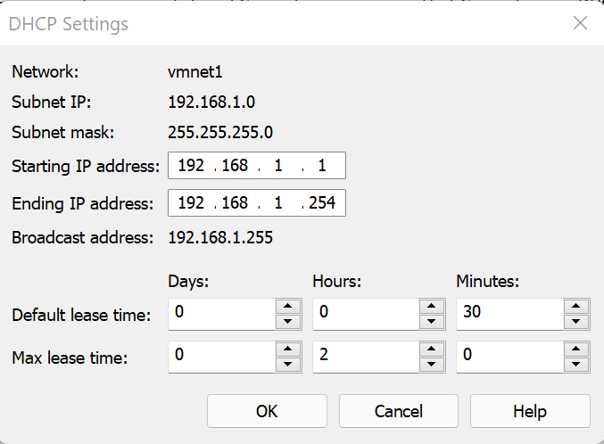
Task: Close the DHCP Settings dialog
Action: 580,24
